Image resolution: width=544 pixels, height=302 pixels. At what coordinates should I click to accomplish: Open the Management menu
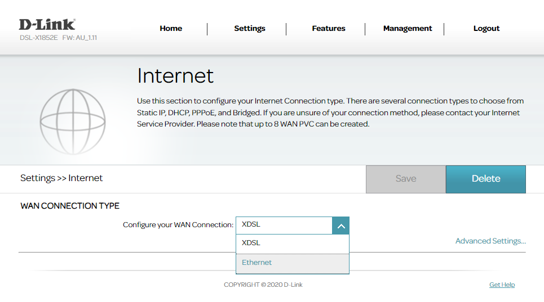408,29
